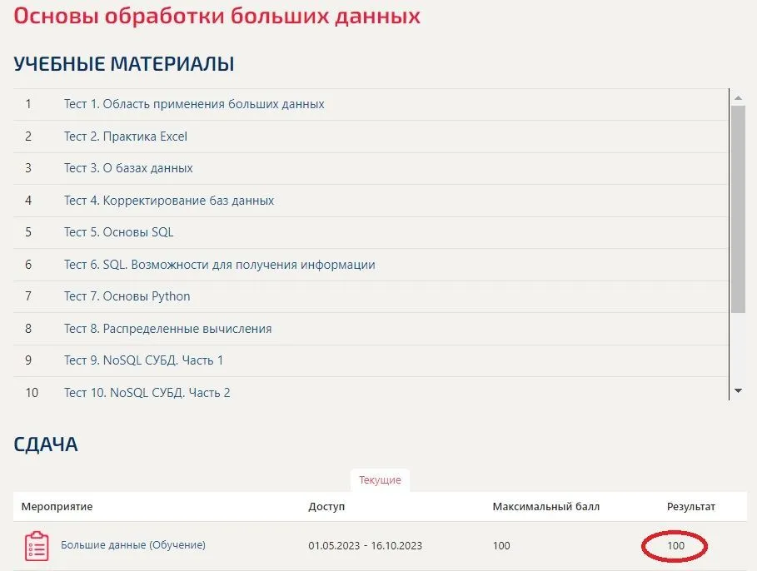The width and height of the screenshot is (757, 571).
Task: Click the circled result value 100
Action: [675, 546]
